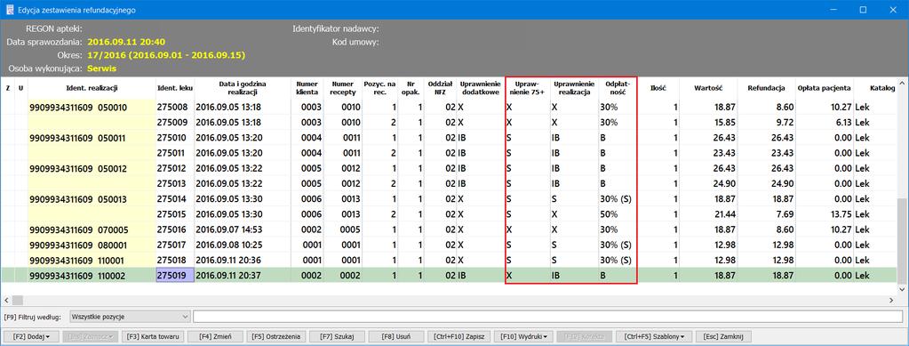Select row 9909934311609 050012

click(450, 168)
